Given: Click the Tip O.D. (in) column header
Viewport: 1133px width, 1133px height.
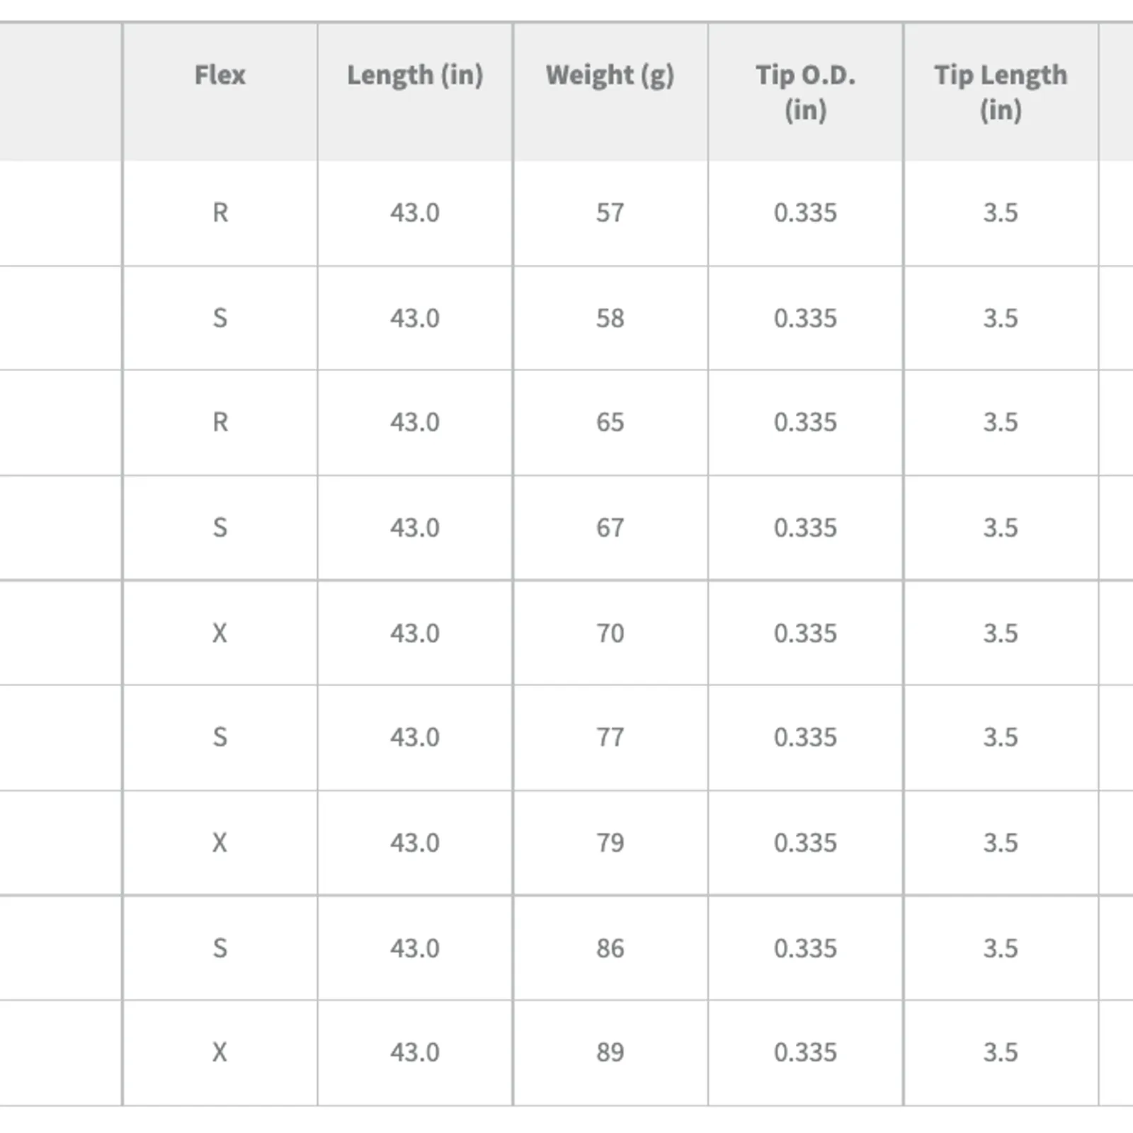Looking at the screenshot, I should pos(806,92).
